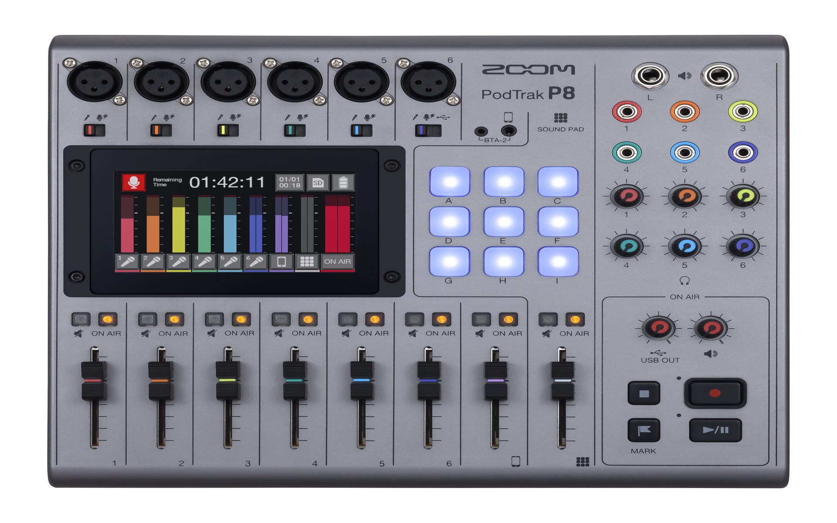
Task: Flip the yellow input select switch on channel 3
Action: pyautogui.click(x=228, y=130)
